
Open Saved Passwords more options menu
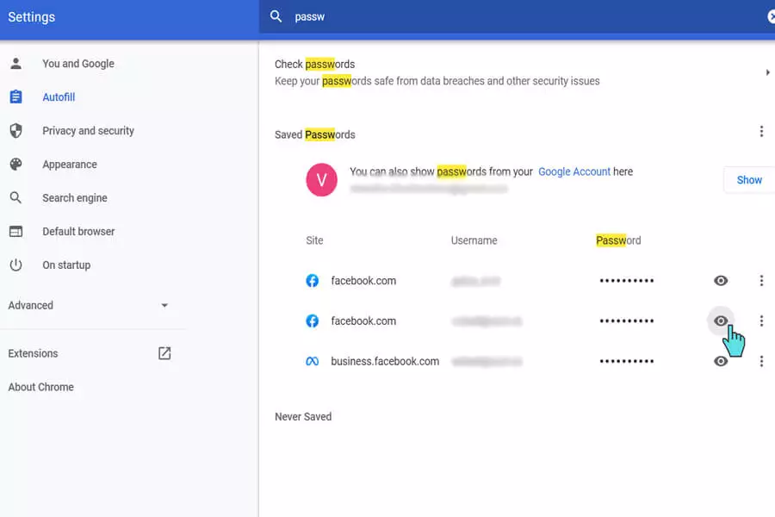762,131
